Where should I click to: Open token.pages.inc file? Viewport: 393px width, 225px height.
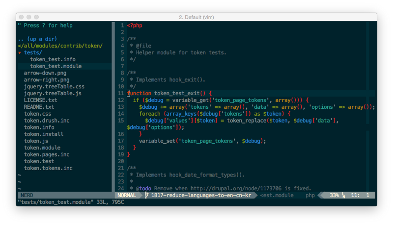click(x=47, y=154)
